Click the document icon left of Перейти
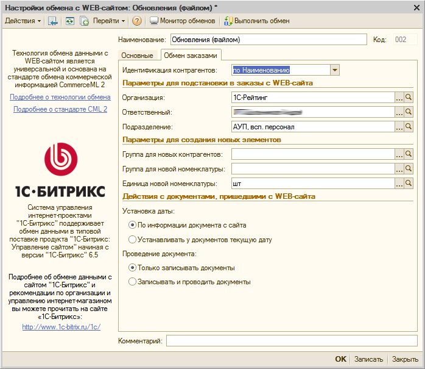 coord(84,21)
